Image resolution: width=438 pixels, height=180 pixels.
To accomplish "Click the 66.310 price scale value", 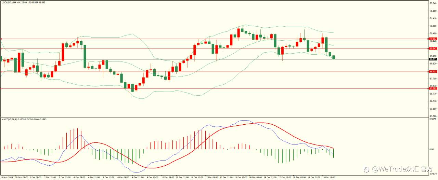I will (x=433, y=101).
